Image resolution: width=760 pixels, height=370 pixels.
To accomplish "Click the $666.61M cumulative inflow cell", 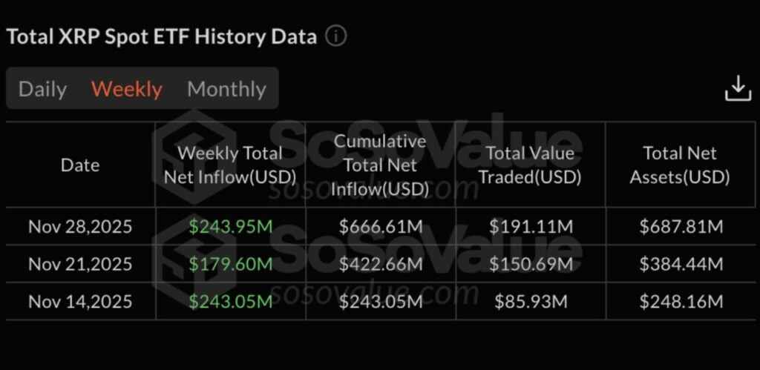I will (381, 226).
